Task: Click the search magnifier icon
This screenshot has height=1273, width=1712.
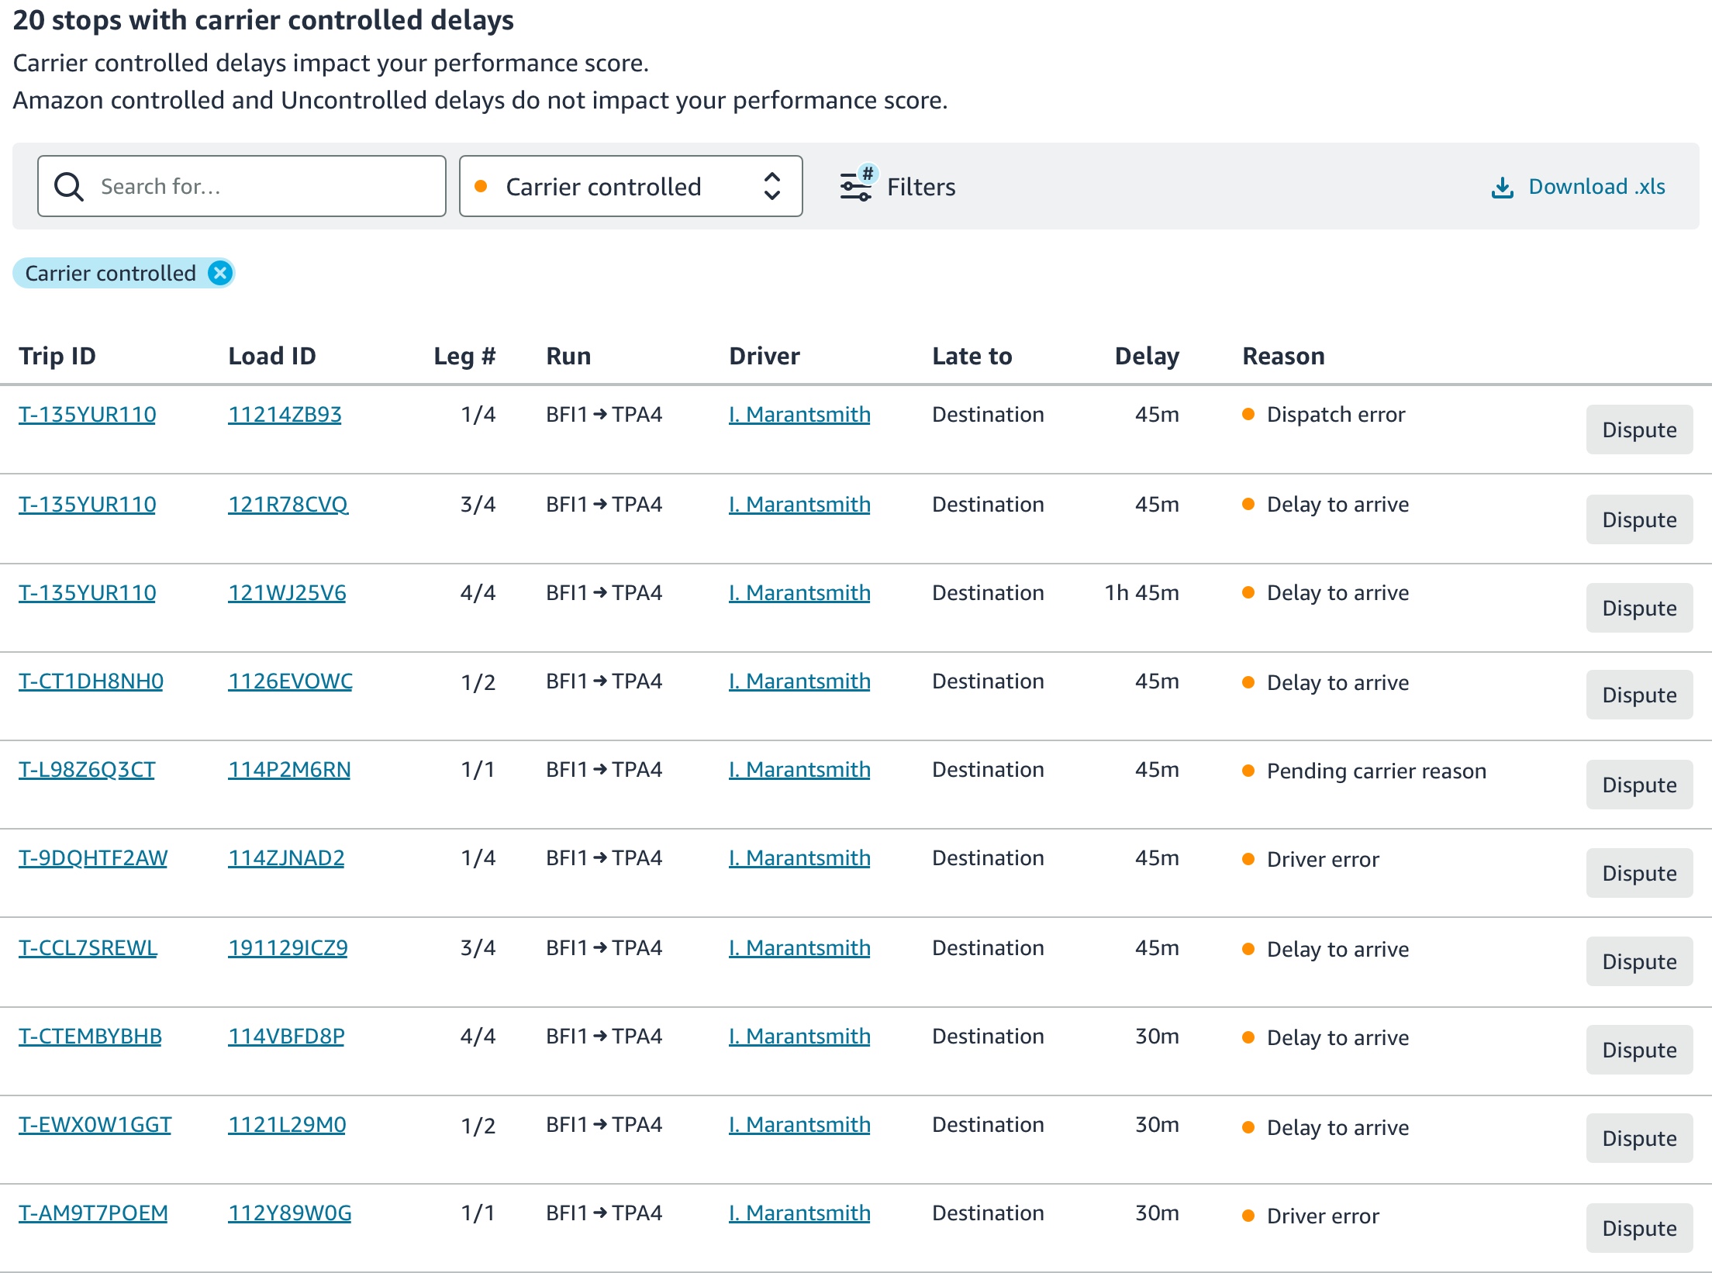Action: [69, 187]
